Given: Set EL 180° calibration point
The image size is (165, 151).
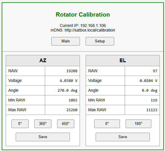Looking at the screenshot, I should [x=138, y=124].
